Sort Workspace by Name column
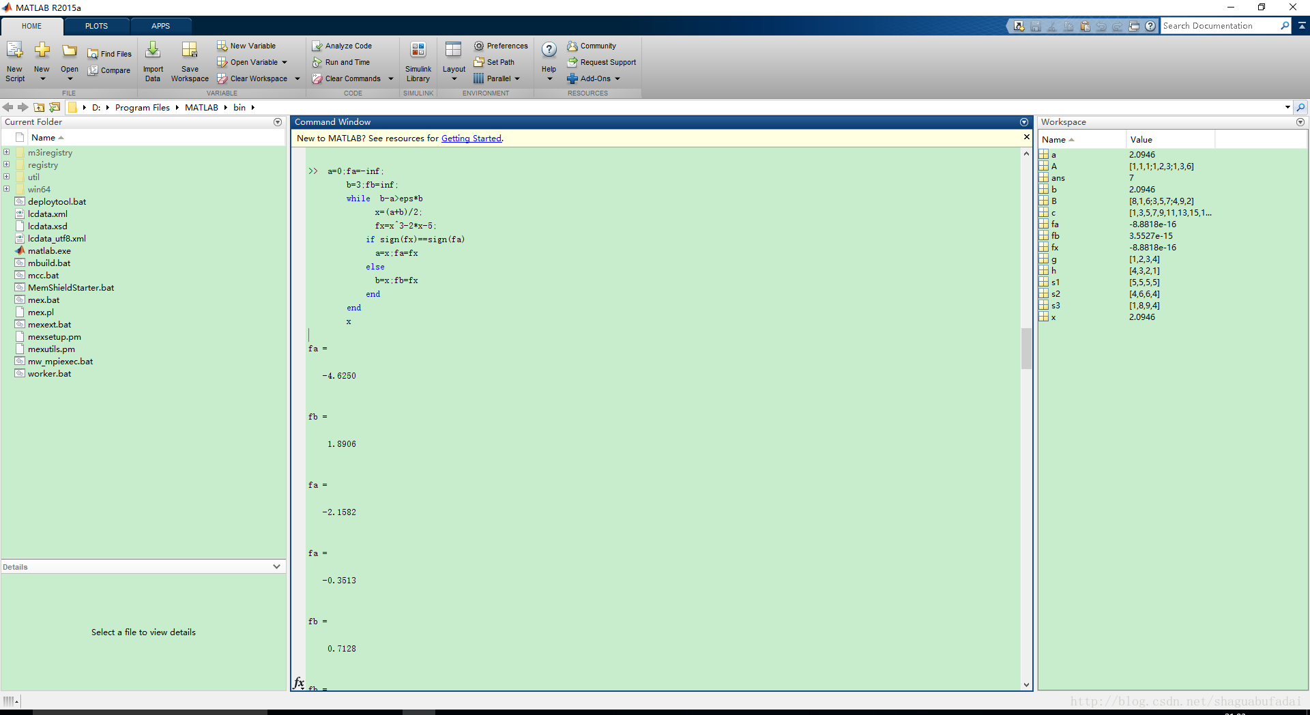1310x715 pixels. tap(1082, 139)
